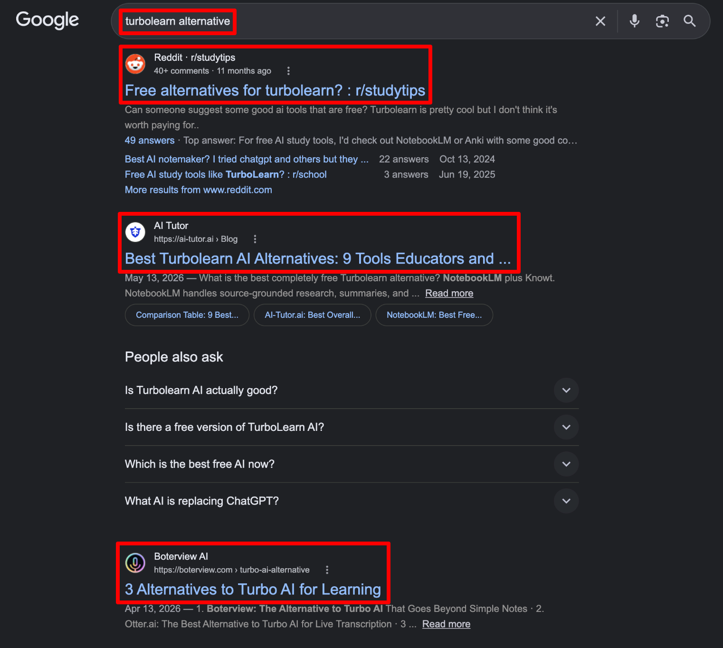Open three-dot menu for AI Tutor result
723x648 pixels.
tap(255, 239)
